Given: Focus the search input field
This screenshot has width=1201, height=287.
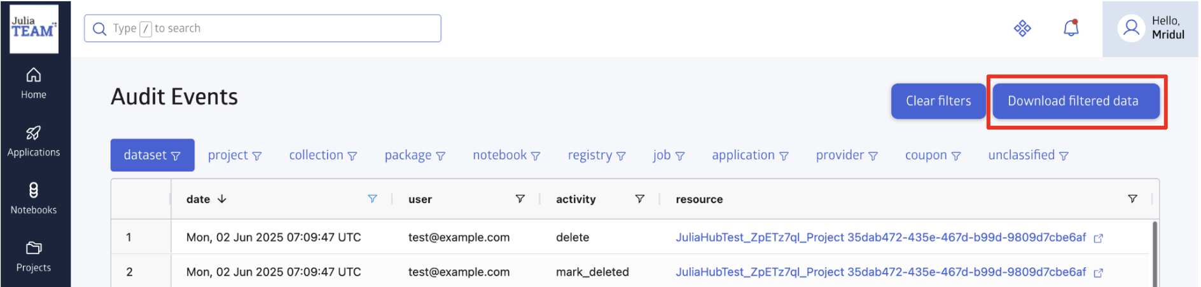Looking at the screenshot, I should (262, 29).
